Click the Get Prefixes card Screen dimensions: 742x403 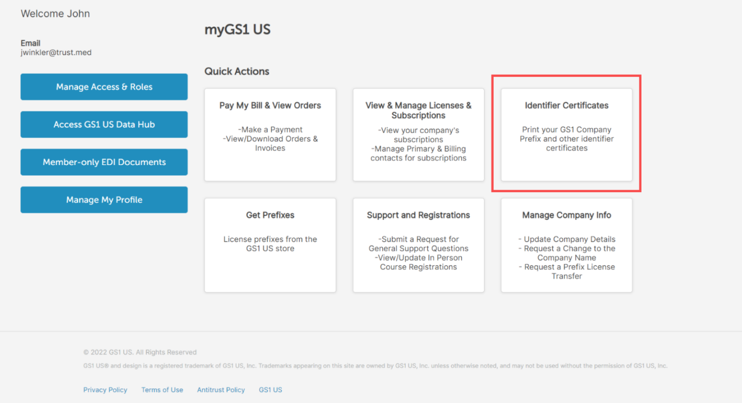click(270, 244)
